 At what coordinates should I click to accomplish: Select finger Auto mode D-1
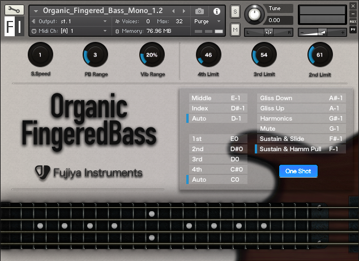217,118
